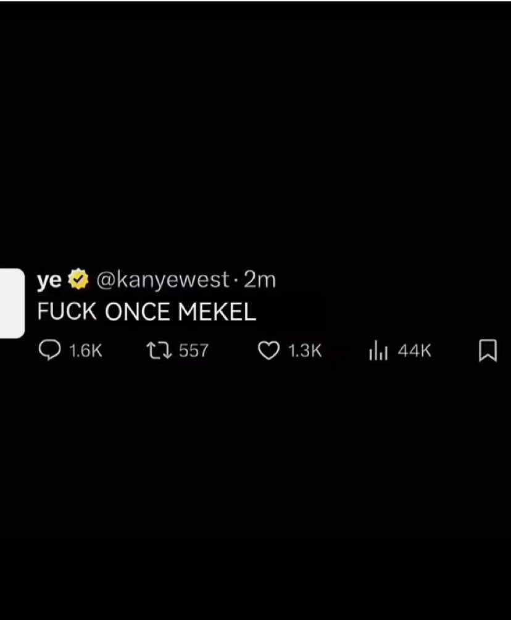
Task: Click the reply icon next to 1.6K
Action: tap(51, 350)
